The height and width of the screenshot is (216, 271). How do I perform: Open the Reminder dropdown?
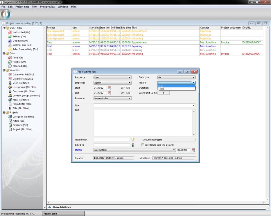(x=112, y=98)
